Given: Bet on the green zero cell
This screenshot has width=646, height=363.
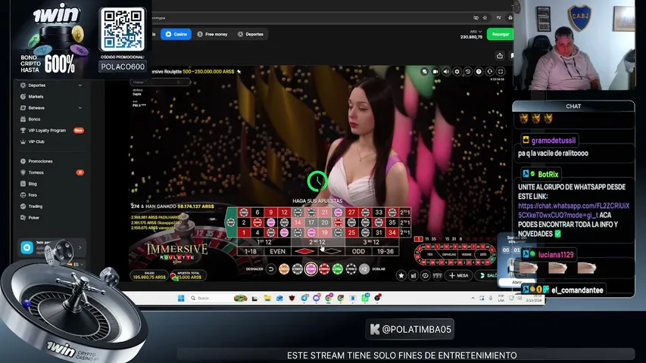Looking at the screenshot, I should pos(231,222).
